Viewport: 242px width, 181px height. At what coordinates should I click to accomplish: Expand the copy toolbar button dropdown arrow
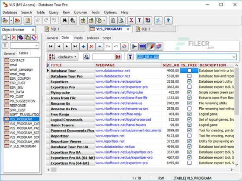[x=104, y=20]
